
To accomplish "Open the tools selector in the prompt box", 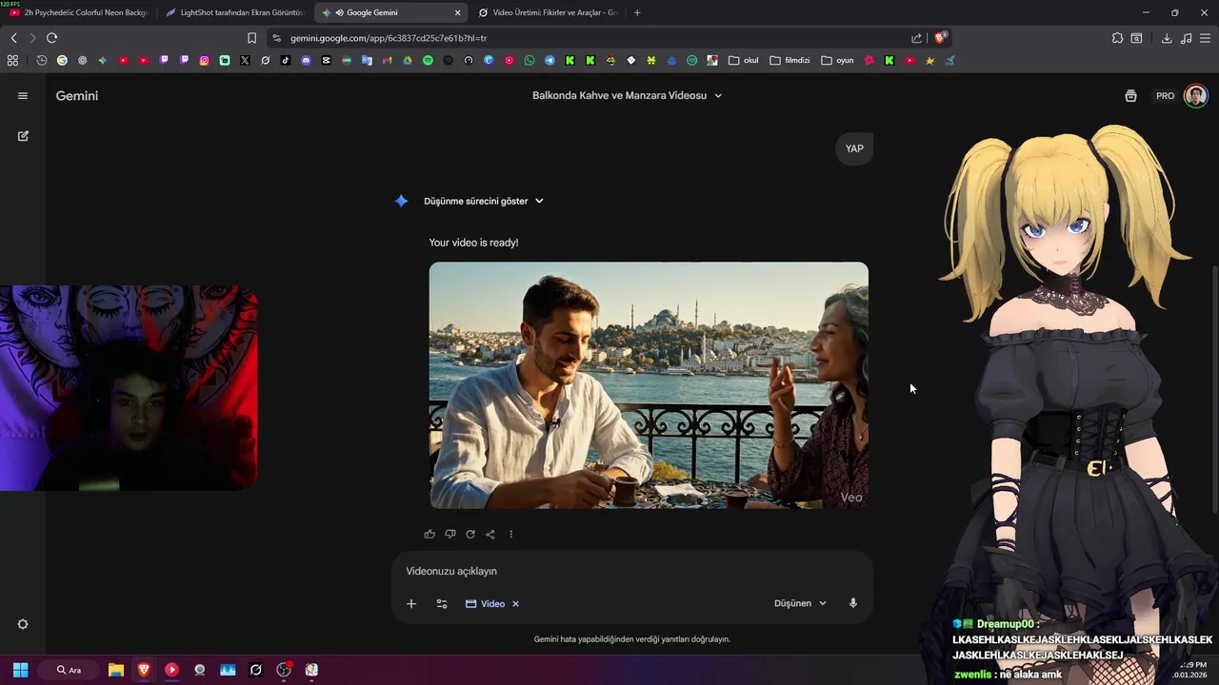I will 442,604.
